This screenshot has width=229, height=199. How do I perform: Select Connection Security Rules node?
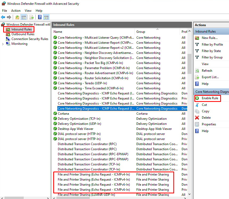pyautogui.click(x=30, y=39)
